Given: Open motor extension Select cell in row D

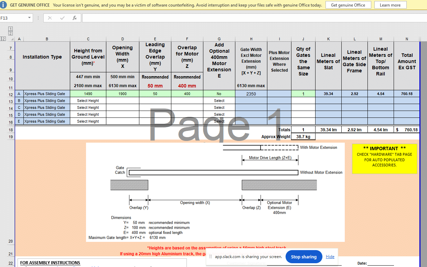Looking at the screenshot, I should [x=219, y=114].
